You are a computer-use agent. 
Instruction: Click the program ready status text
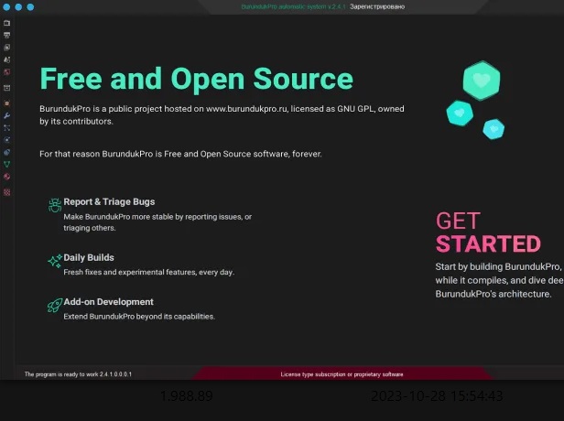(78, 374)
